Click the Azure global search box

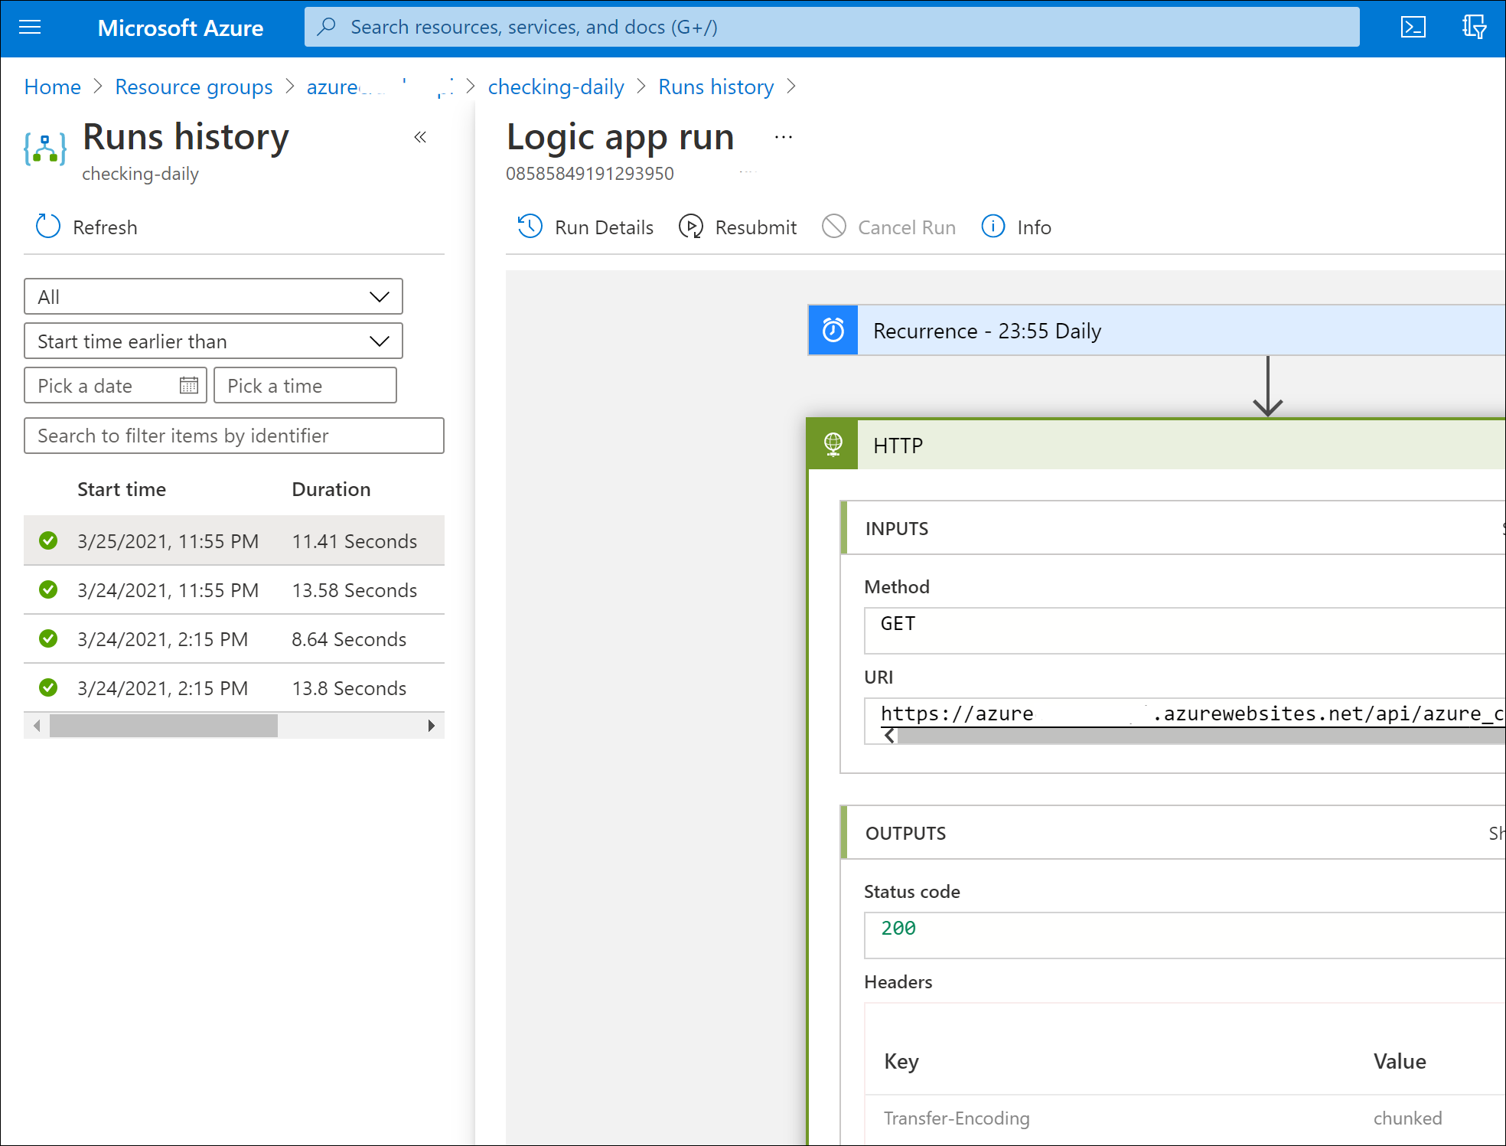832,28
